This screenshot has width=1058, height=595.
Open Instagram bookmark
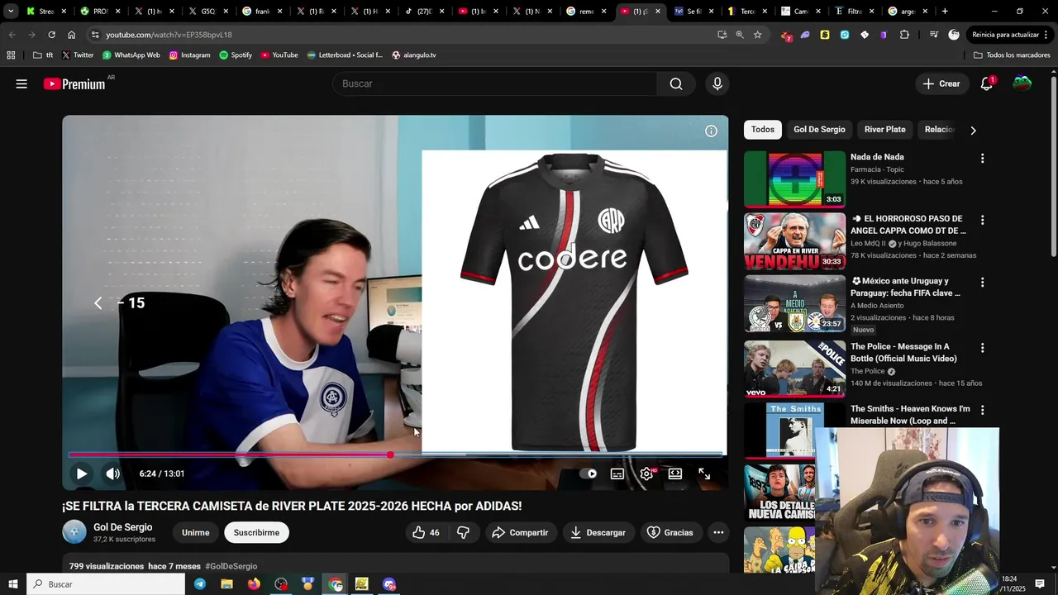pos(189,55)
